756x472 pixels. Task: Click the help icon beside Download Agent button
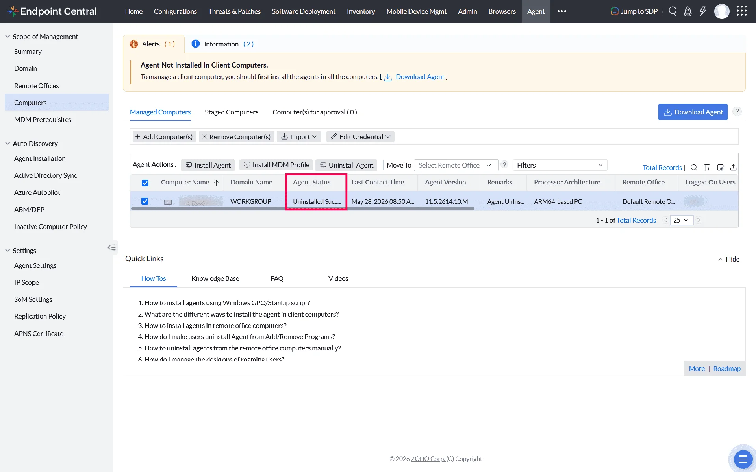pyautogui.click(x=737, y=111)
